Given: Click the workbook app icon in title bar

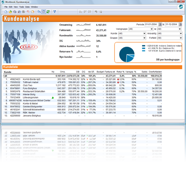Looking at the screenshot, I should pyautogui.click(x=3, y=2).
